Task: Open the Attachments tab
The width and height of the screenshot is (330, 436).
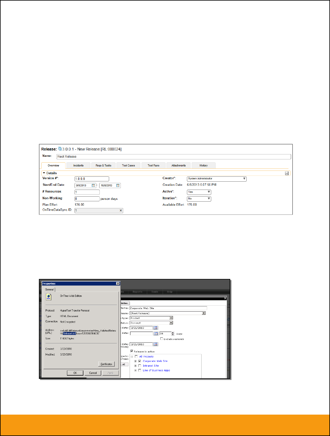Action: point(178,166)
